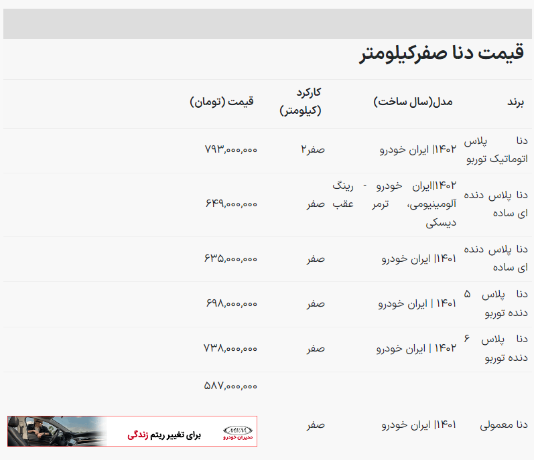Click the price ۷۹۳,۰۰۰,۰۰۰

click(x=231, y=149)
